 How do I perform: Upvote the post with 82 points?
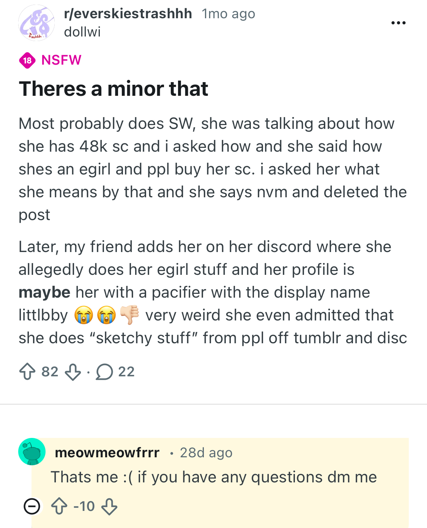click(x=27, y=372)
